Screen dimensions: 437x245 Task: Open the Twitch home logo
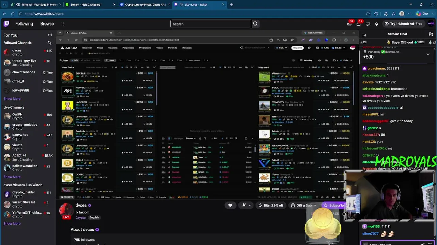pos(6,24)
